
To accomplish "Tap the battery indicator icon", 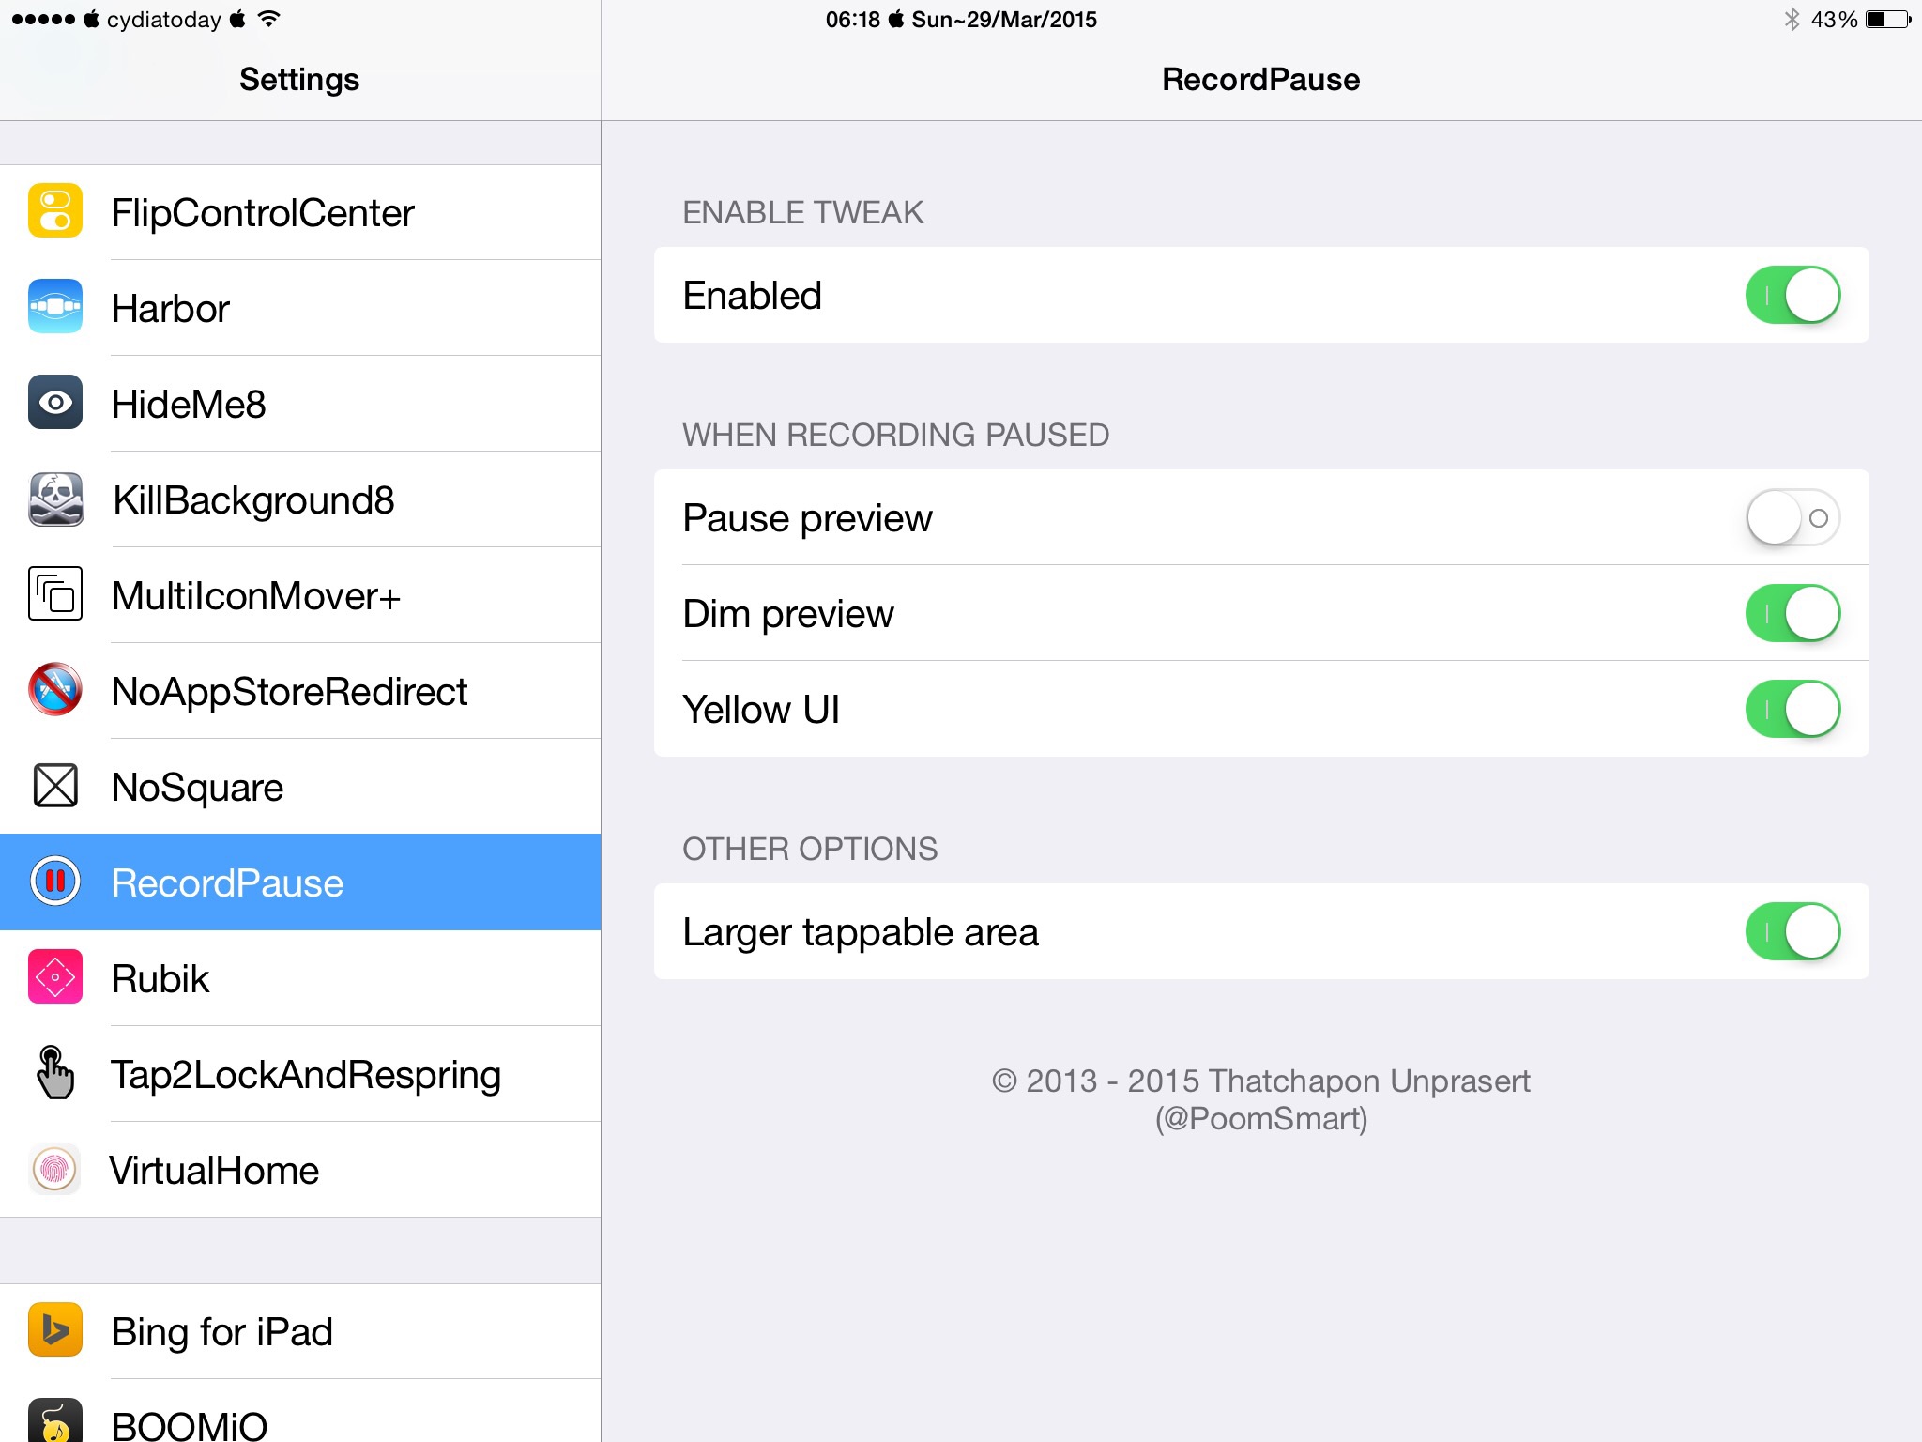I will pos(1888,19).
